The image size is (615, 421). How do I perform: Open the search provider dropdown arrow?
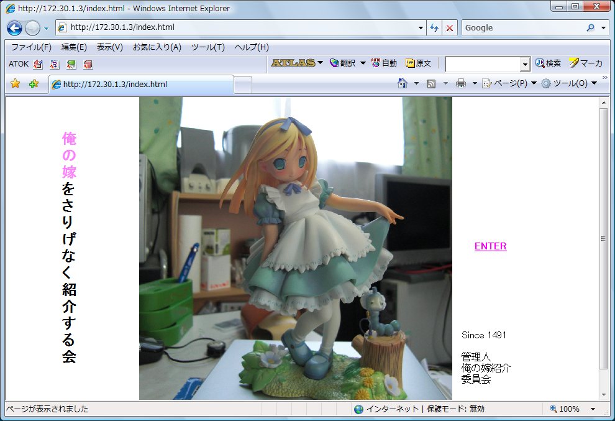(x=603, y=28)
